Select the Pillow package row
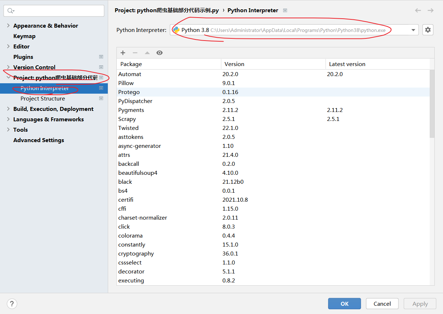443x314 pixels. click(273, 83)
